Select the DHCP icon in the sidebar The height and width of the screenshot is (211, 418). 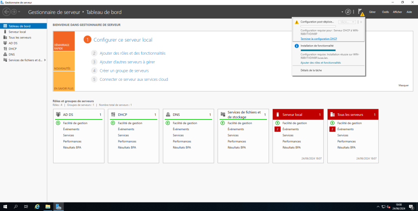click(x=5, y=49)
